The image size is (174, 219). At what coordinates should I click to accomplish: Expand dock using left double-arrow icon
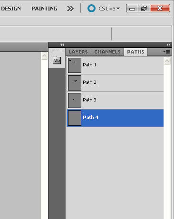click(x=62, y=45)
